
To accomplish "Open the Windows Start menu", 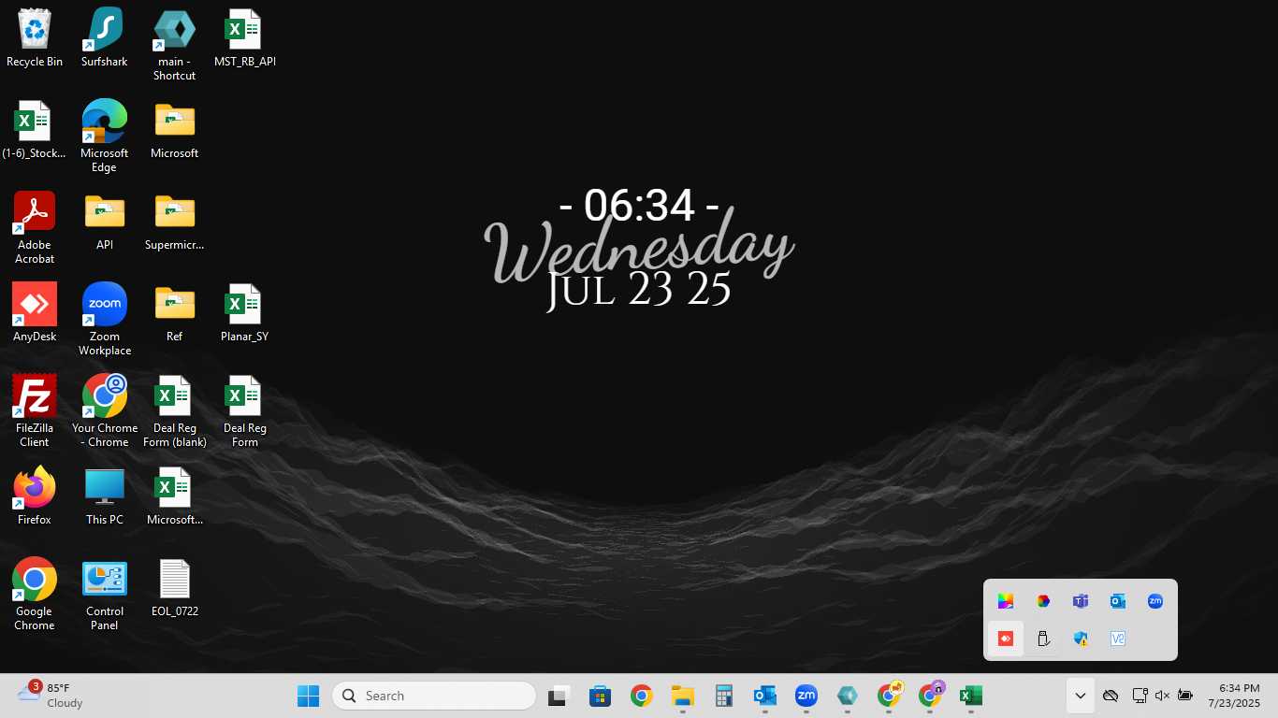I will pyautogui.click(x=308, y=696).
